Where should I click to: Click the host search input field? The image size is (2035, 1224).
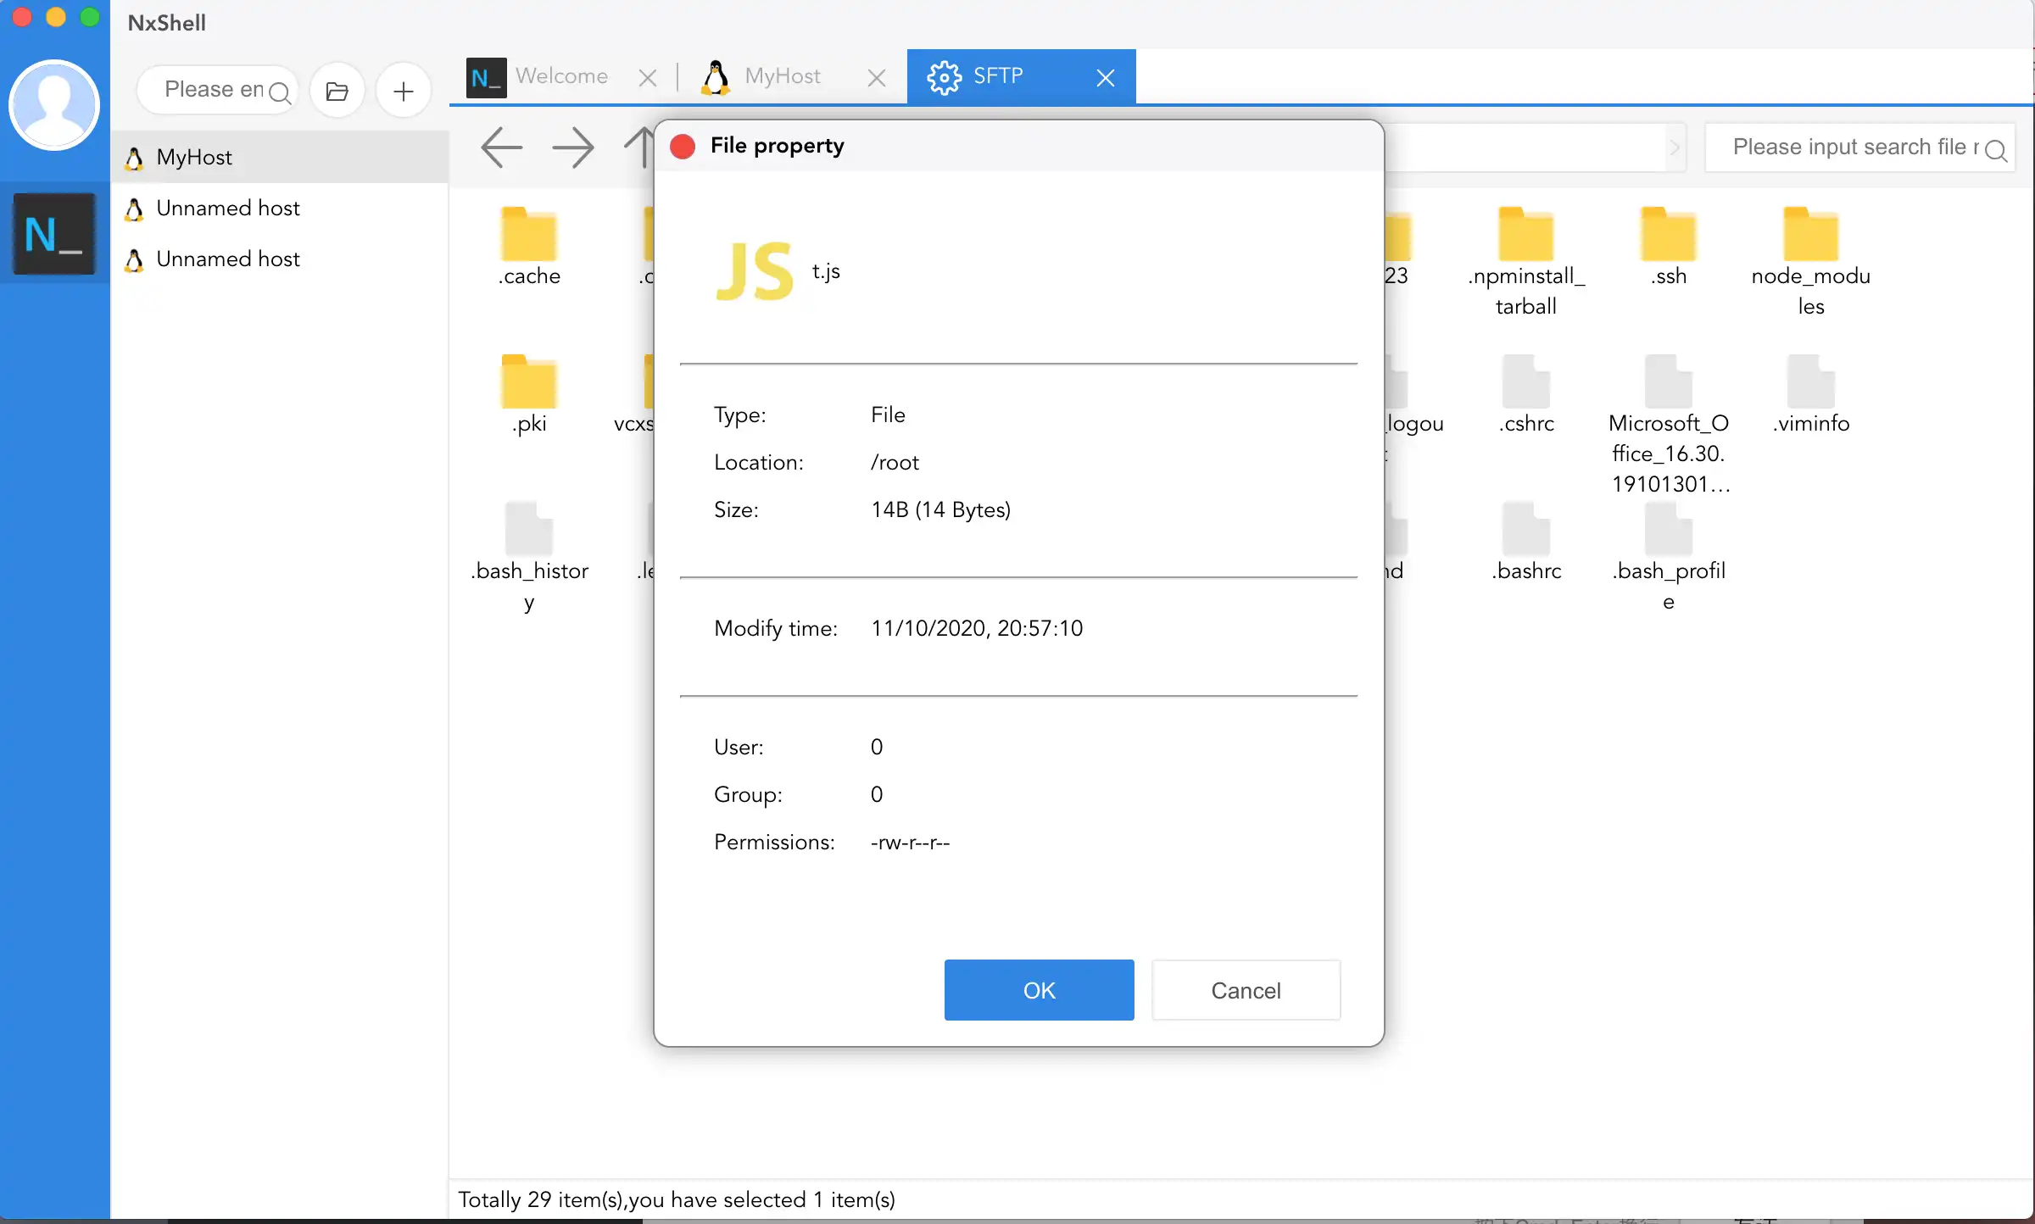[213, 89]
